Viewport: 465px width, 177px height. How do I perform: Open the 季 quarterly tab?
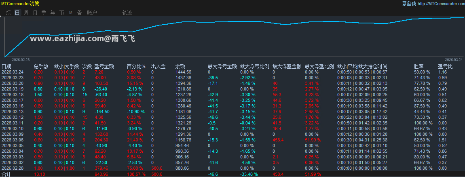[44, 13]
